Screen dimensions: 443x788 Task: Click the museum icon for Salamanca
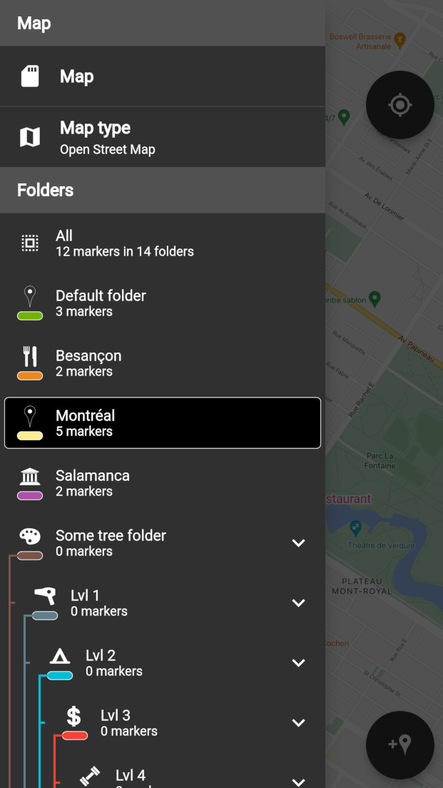point(30,475)
